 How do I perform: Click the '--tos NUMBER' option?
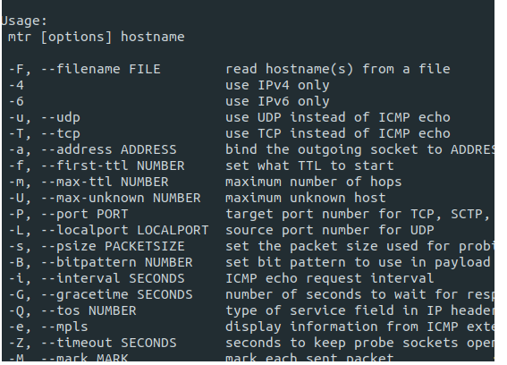89,310
